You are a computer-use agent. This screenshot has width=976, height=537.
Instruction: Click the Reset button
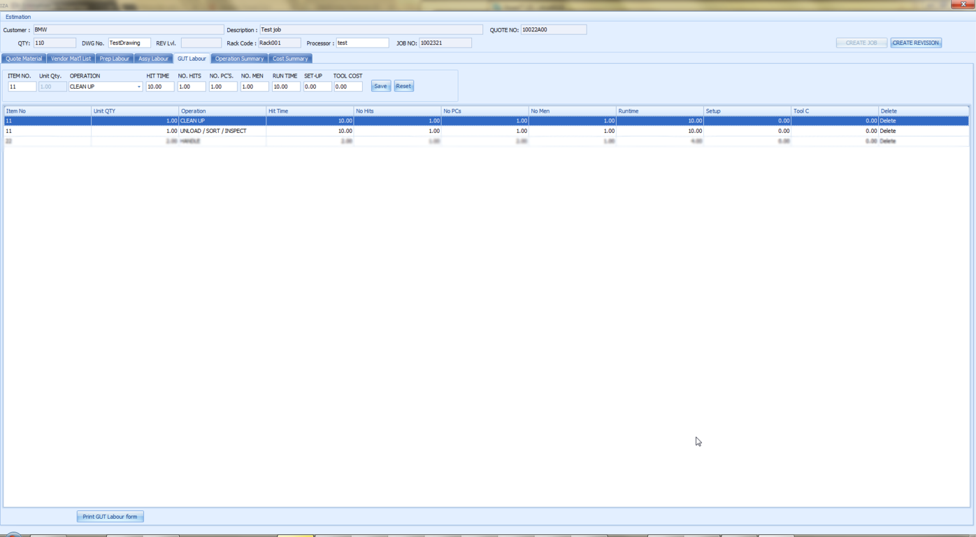click(403, 86)
